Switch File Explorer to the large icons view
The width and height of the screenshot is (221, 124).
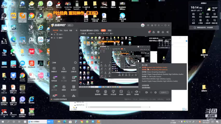[x=186, y=109]
